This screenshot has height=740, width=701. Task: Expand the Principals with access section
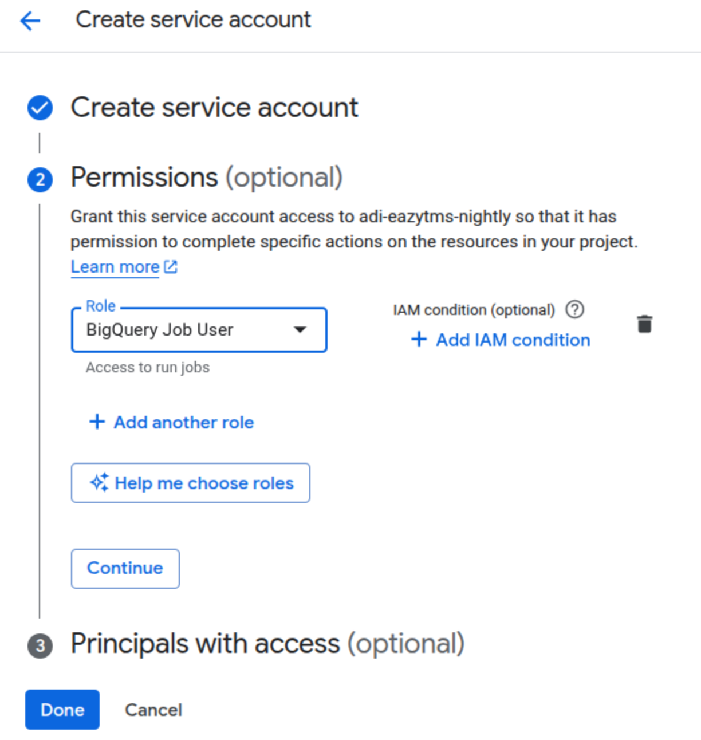(x=267, y=644)
